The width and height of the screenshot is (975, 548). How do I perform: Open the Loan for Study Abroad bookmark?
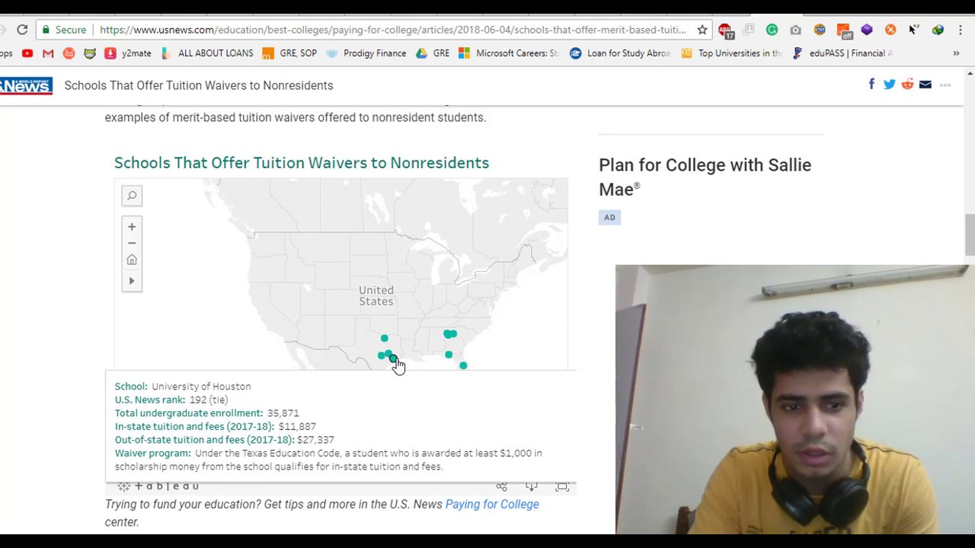[620, 53]
